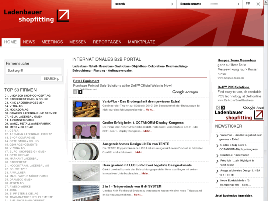This screenshot has width=268, height=201.
Task: Open 05. MOCADOR AG
Action: coord(17,110)
